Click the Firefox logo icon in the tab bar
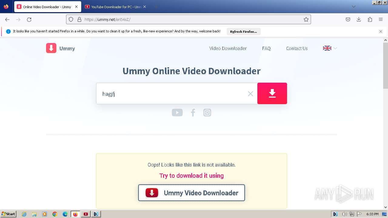 6,7
